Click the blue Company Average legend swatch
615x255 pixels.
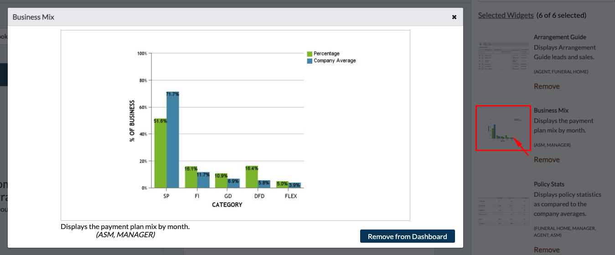[x=310, y=61]
